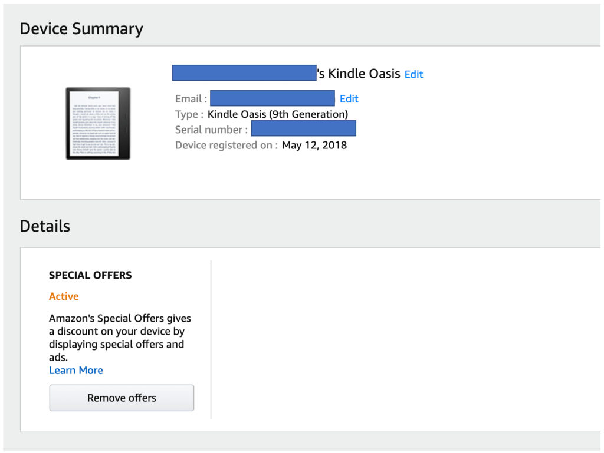
Task: Click the Device Summary heading
Action: (81, 29)
